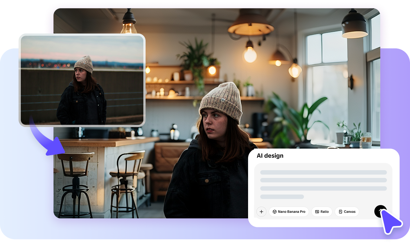The width and height of the screenshot is (410, 244).
Task: Select the original outdoor photo thumbnail
Action: pyautogui.click(x=82, y=80)
